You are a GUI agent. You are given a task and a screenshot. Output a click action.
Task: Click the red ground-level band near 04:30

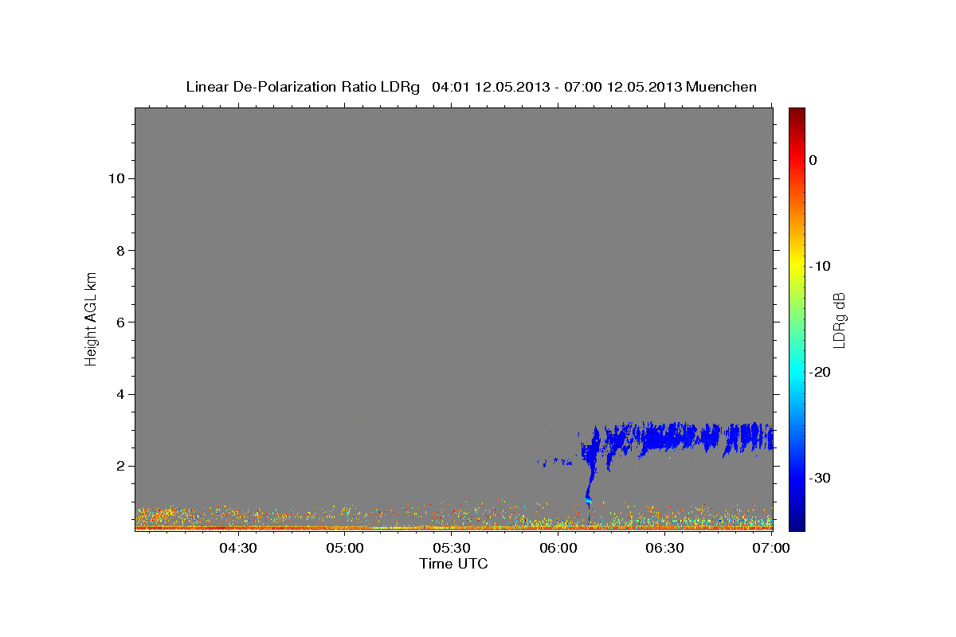238,528
